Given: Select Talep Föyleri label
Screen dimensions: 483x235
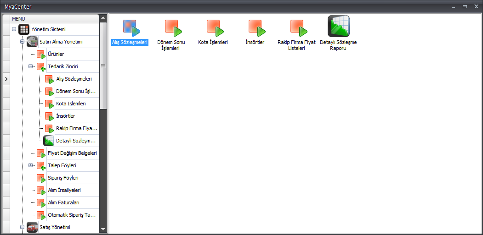Looking at the screenshot, I should 62,165.
